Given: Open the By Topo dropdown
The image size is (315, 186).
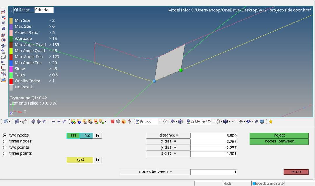Looking at the screenshot, I should pyautogui.click(x=147, y=121).
